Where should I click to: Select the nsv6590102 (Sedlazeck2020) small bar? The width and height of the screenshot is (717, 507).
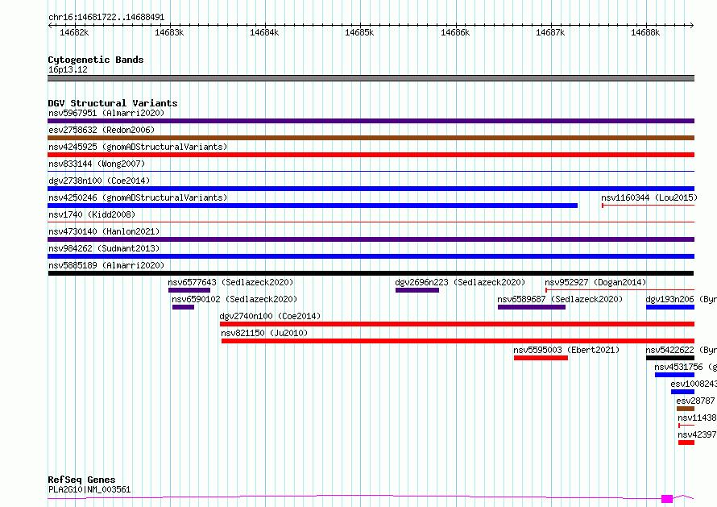[184, 307]
